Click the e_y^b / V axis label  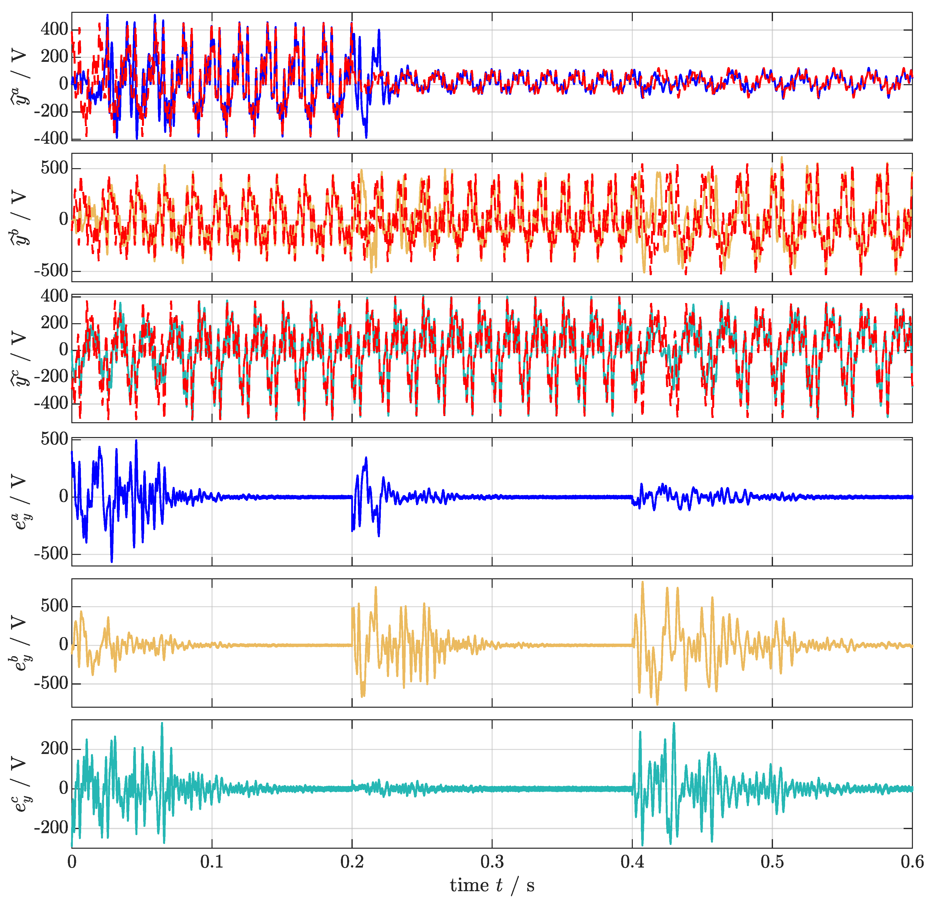click(20, 643)
